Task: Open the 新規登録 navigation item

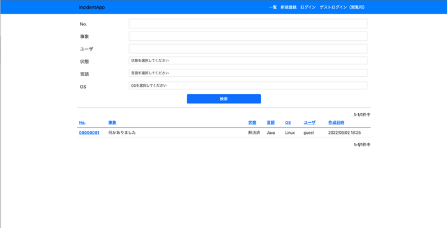Action: (289, 7)
